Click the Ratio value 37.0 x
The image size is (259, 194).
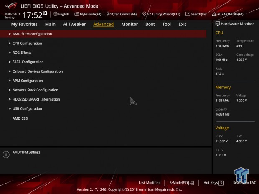(220, 73)
